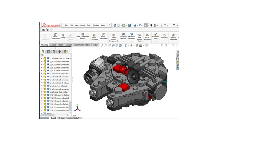This screenshot has height=150, width=267.
Task: Click the filter funnel in feature tree
Action: tap(42, 55)
